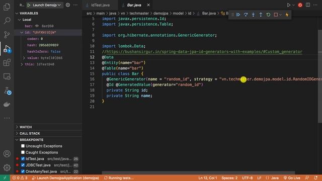This screenshot has height=181, width=322.
Task: Click the editor horizontal scrollbar
Action: point(198,173)
